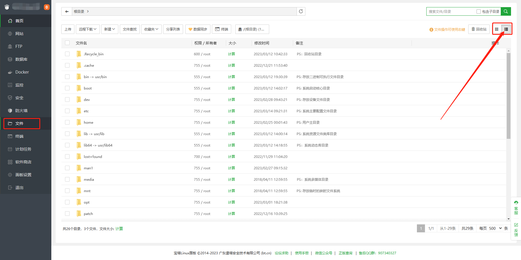Refresh the directory listing
The height and width of the screenshot is (260, 521).
pyautogui.click(x=301, y=11)
